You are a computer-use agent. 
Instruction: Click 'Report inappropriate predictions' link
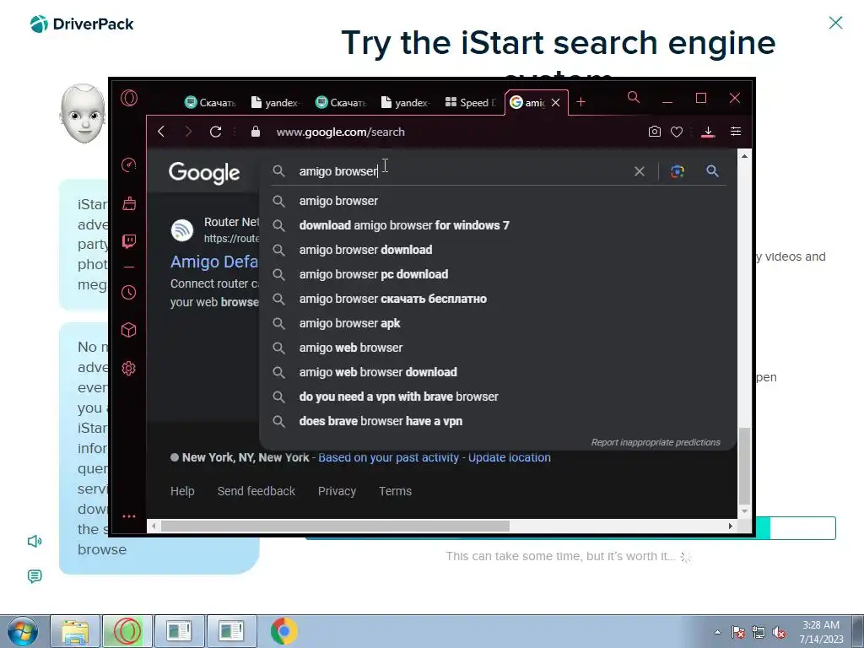tap(655, 442)
